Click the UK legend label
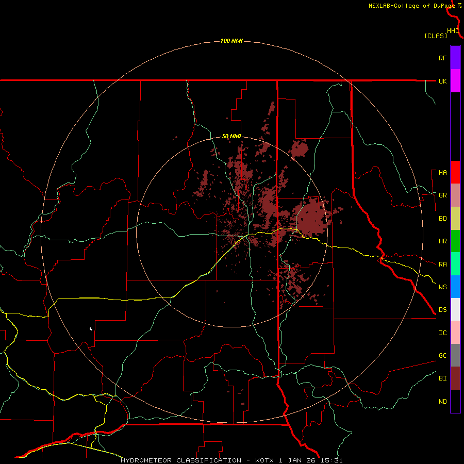This screenshot has height=464, width=464. 442,81
